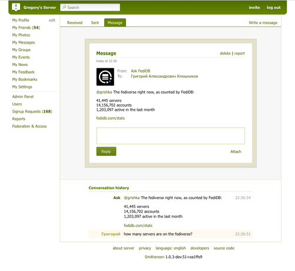The width and height of the screenshot is (295, 271).
Task: Click inside the reply text box
Action: 171,136
